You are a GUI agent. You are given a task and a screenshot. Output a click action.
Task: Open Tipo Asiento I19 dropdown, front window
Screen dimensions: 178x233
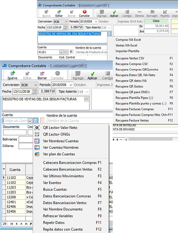click(87, 92)
